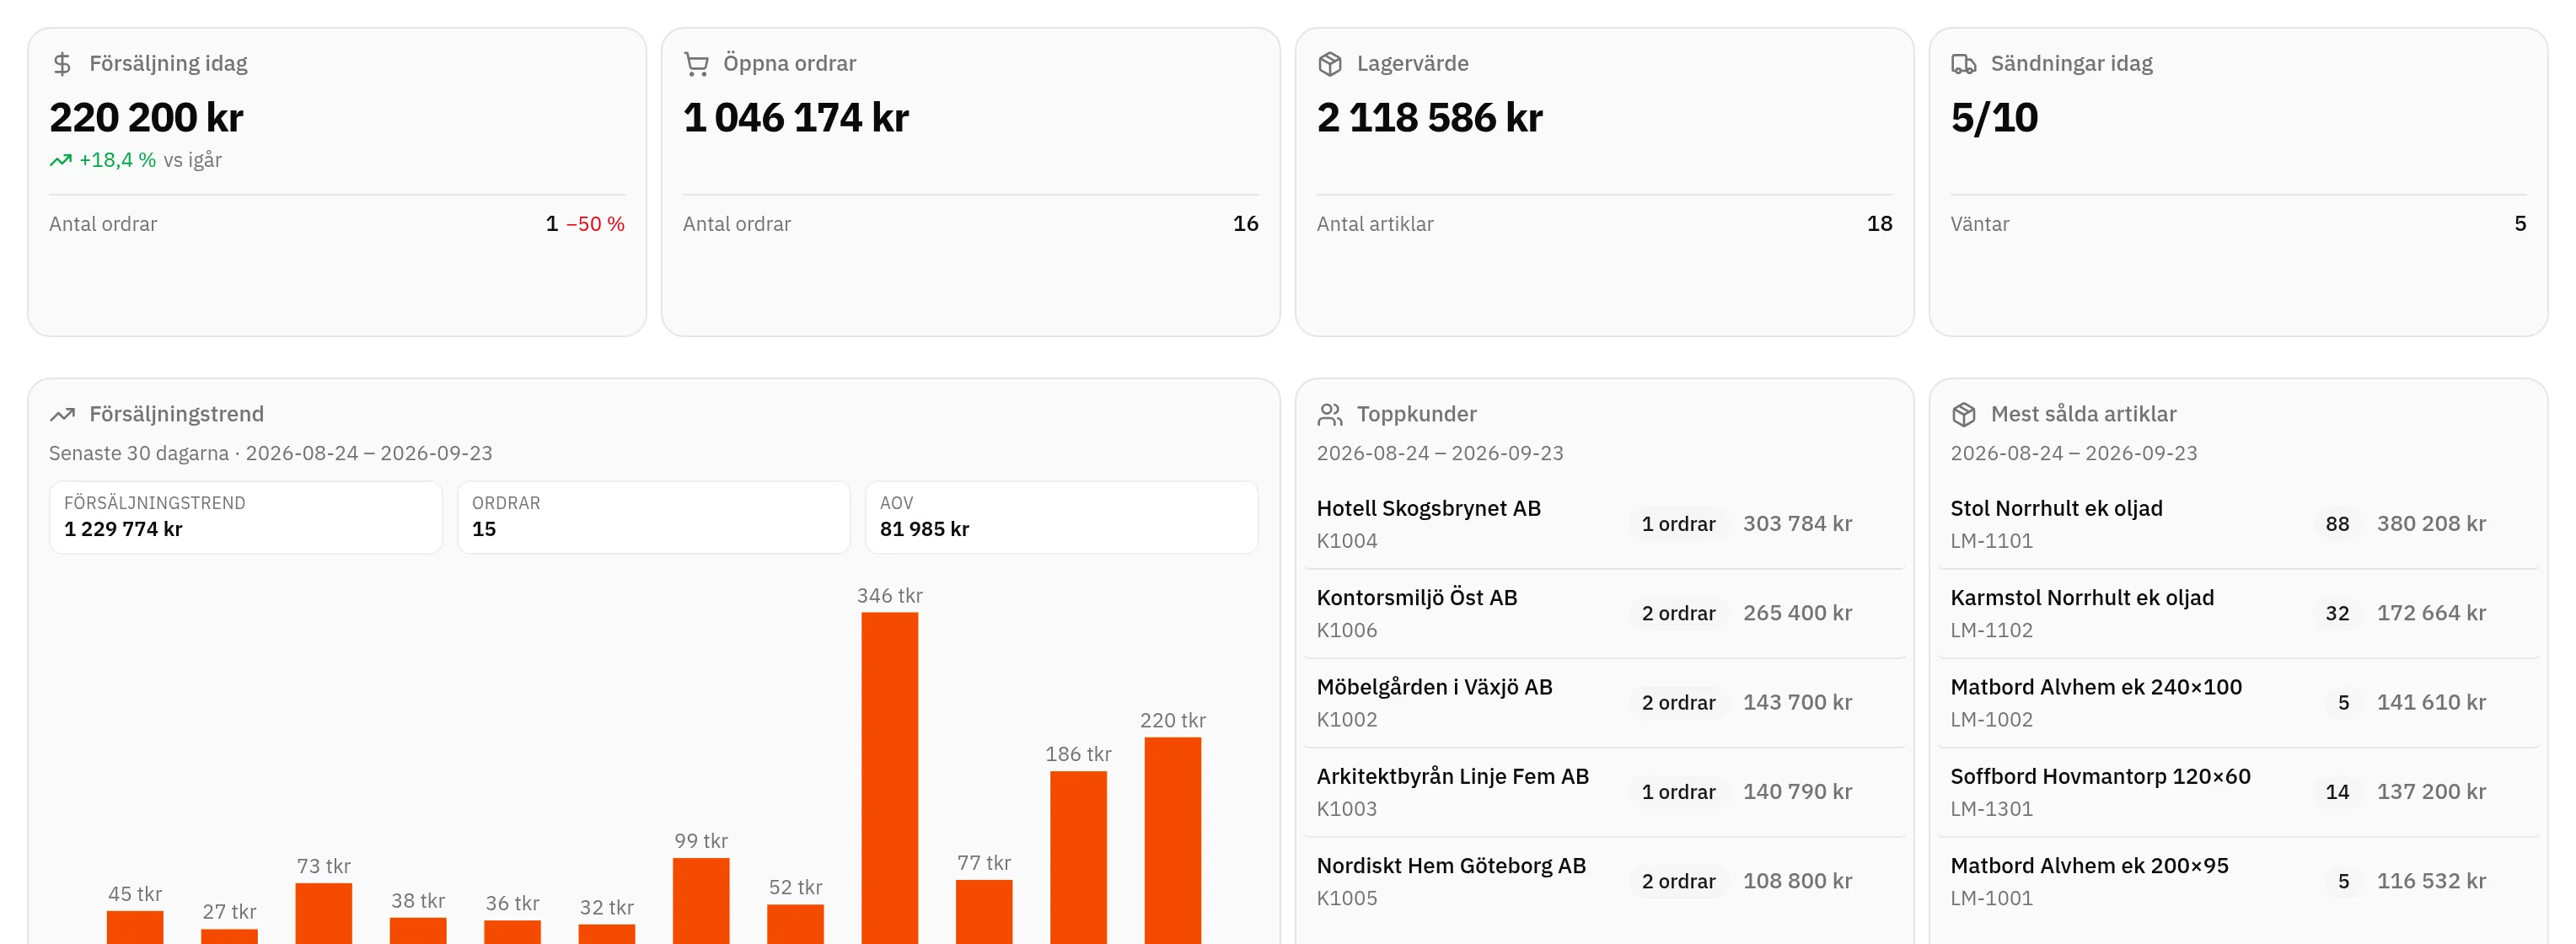This screenshot has width=2576, height=944.
Task: Click the shopping cart icon for Öppna ordrar
Action: tap(696, 64)
